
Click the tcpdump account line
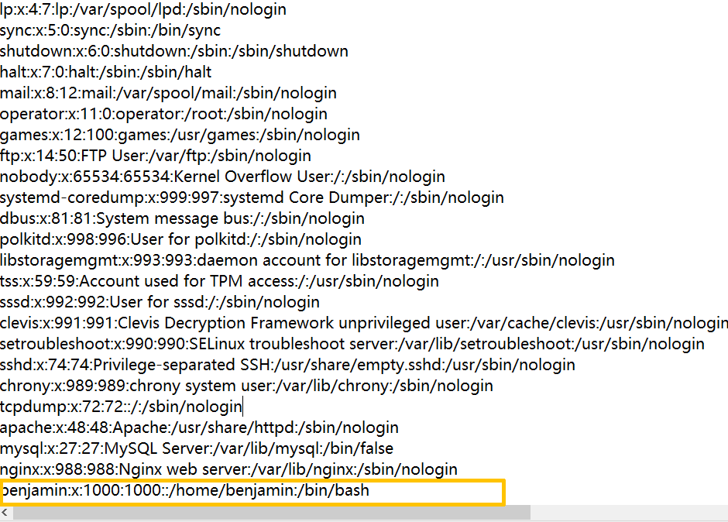121,407
